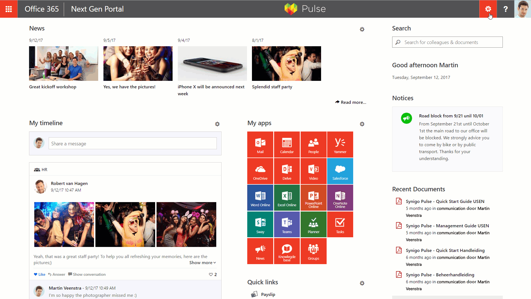Like Robert van Hagen's post
The image size is (531, 299).
click(40, 274)
